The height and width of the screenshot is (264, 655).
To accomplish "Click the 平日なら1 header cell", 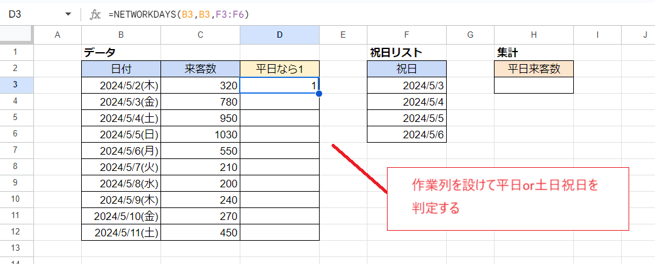I will tap(280, 69).
